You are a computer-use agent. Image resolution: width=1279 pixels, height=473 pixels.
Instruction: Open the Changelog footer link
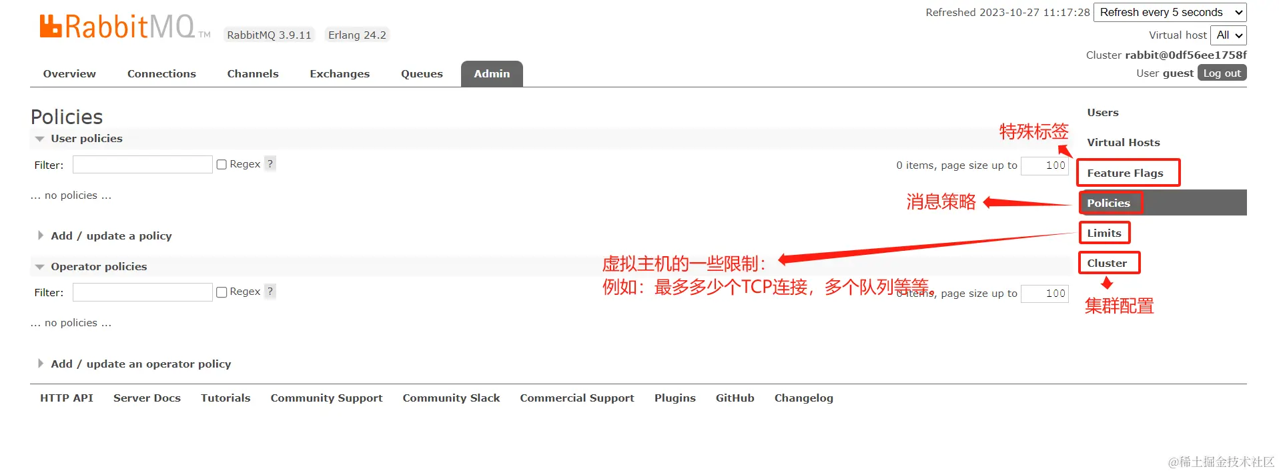point(803,398)
